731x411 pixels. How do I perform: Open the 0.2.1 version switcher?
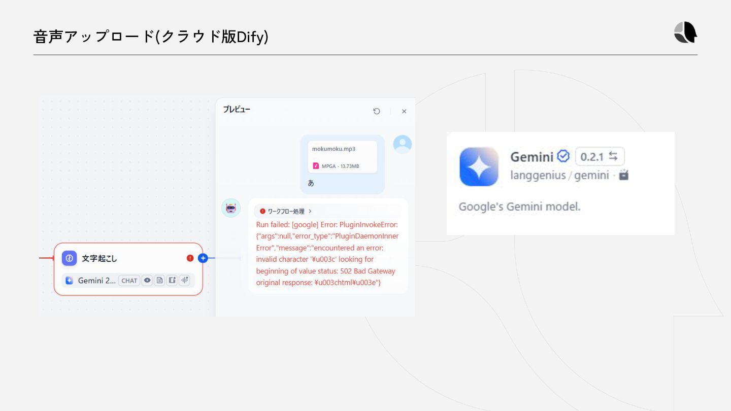click(600, 157)
